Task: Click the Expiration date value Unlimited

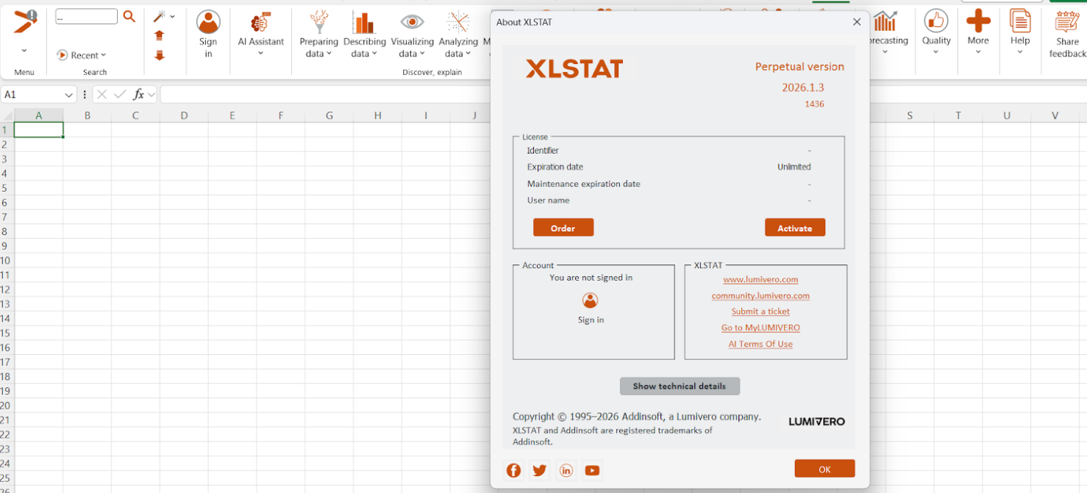Action: pos(794,167)
